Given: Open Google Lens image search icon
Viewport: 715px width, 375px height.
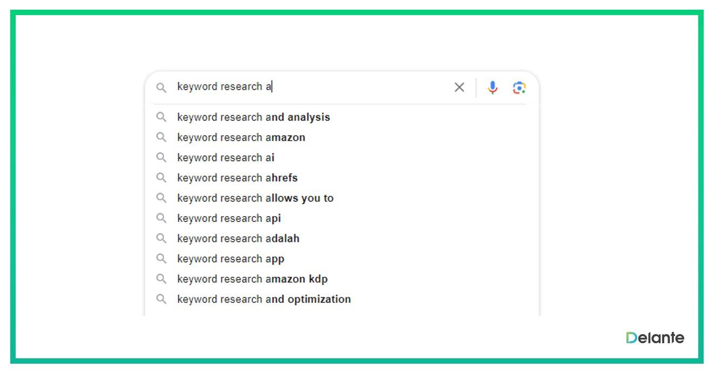Looking at the screenshot, I should tap(519, 87).
